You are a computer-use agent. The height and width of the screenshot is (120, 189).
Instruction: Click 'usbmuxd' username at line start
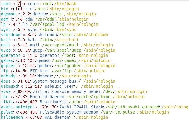(9, 86)
